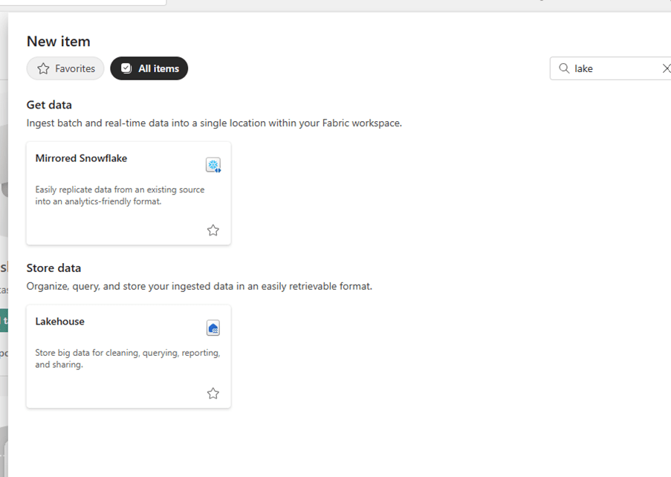The image size is (671, 477).
Task: Click the star icon in Favorites filter
Action: (43, 68)
